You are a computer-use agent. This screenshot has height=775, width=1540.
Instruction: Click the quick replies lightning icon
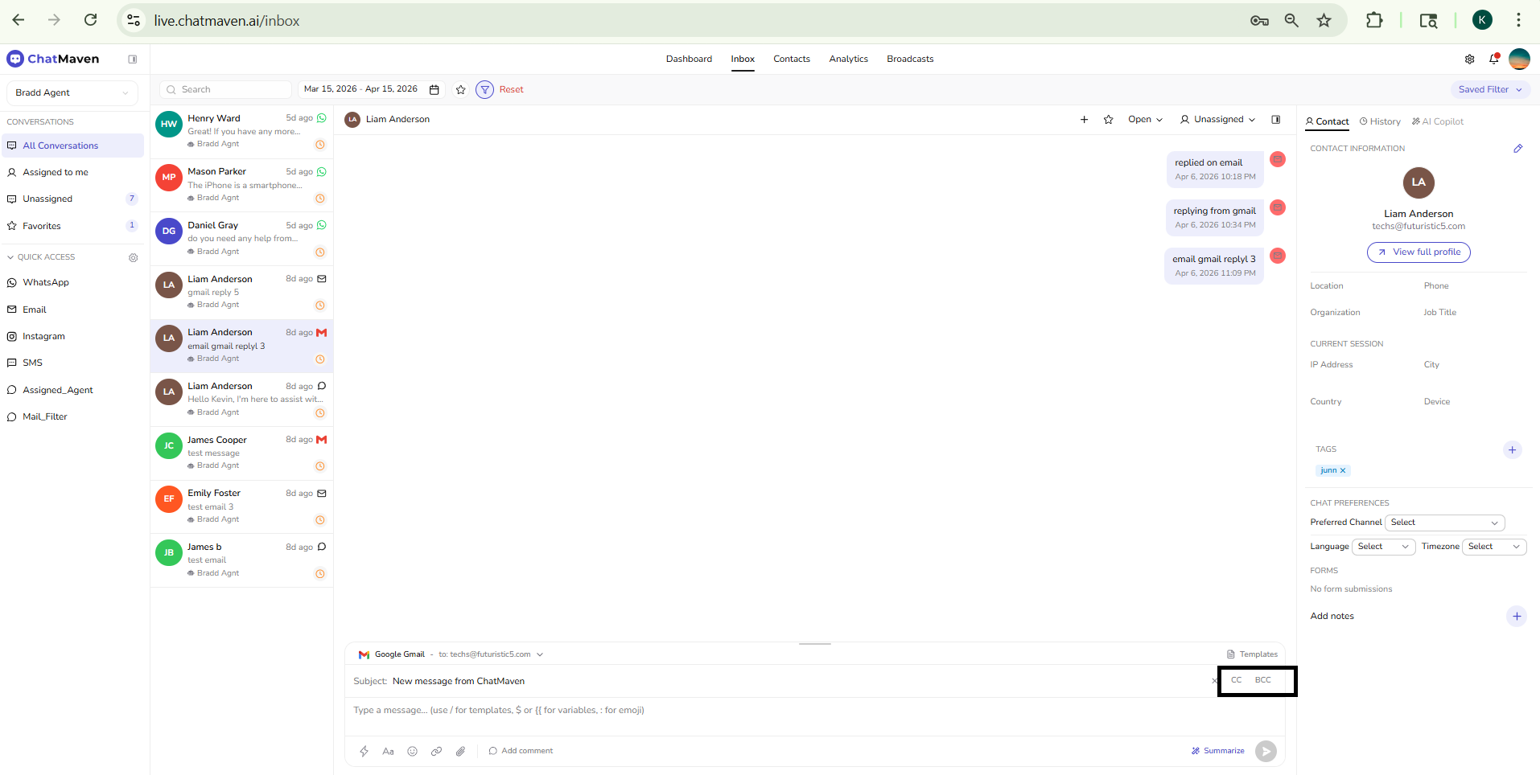click(364, 751)
